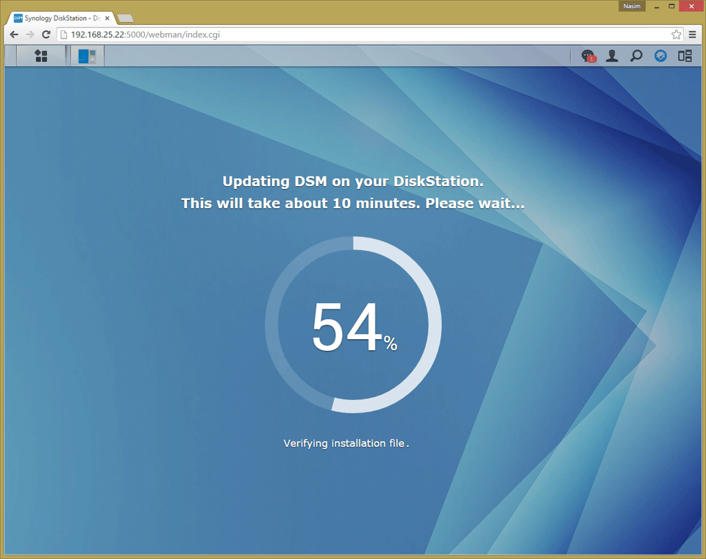Image resolution: width=706 pixels, height=559 pixels.
Task: Select the Synology DiskStation browser tab
Action: tap(62, 18)
